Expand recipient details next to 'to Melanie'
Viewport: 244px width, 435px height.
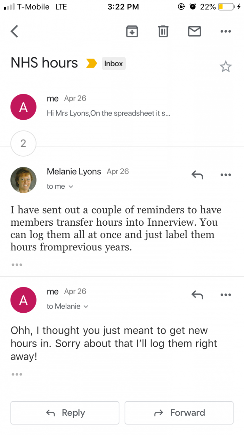click(86, 307)
